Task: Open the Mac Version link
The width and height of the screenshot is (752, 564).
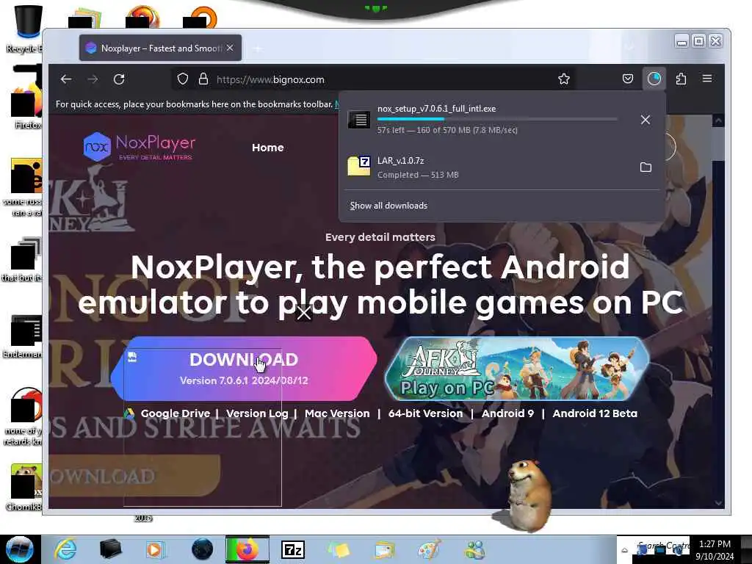Action: (337, 413)
